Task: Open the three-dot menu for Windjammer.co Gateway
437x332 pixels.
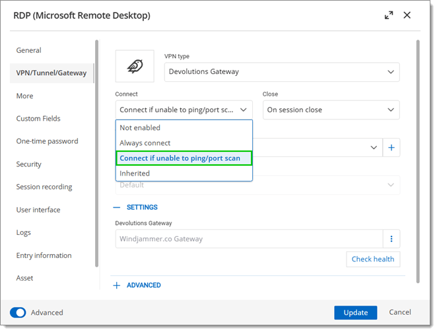Action: (x=391, y=239)
